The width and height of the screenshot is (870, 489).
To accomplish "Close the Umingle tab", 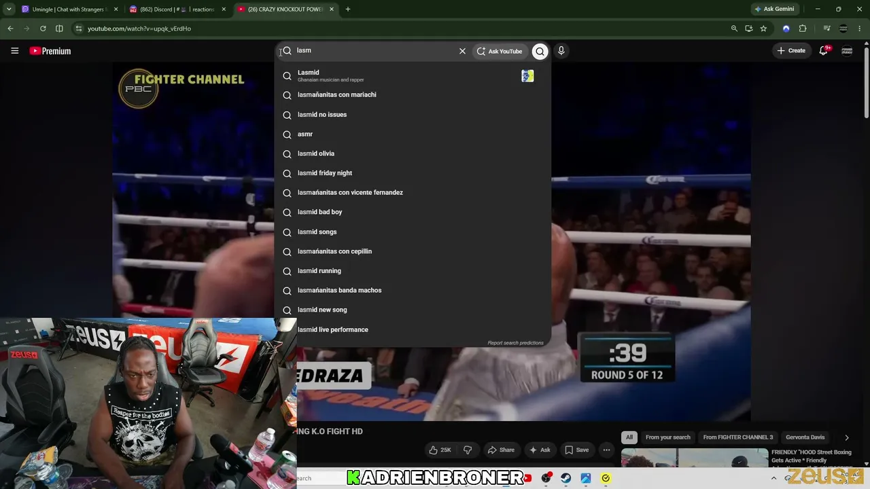I will coord(116,10).
